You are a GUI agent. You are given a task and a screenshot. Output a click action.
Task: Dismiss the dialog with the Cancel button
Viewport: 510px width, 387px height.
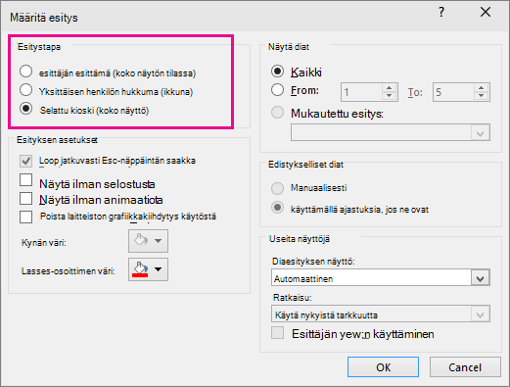coord(465,367)
